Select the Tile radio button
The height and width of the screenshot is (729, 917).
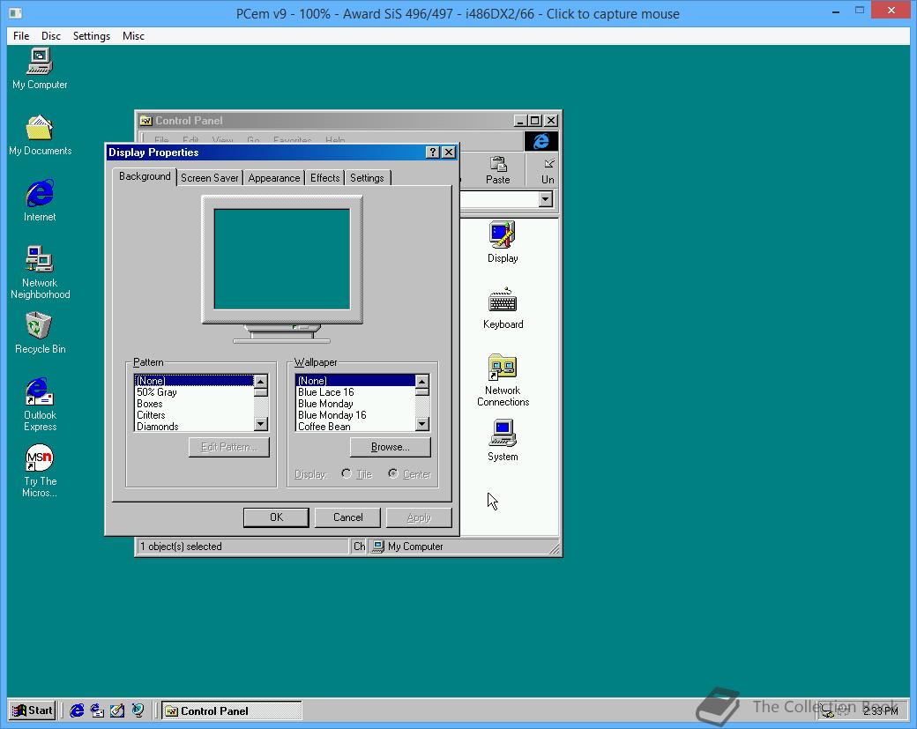(346, 474)
